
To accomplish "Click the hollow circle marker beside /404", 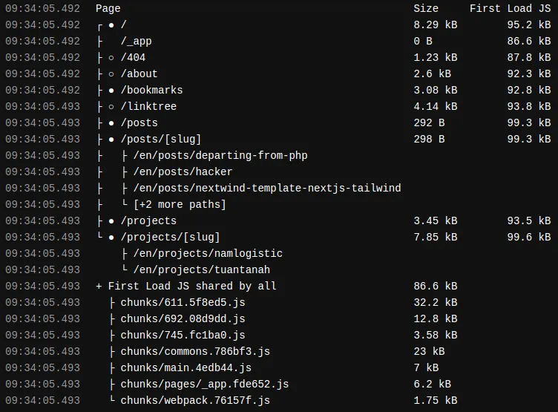I will click(111, 57).
